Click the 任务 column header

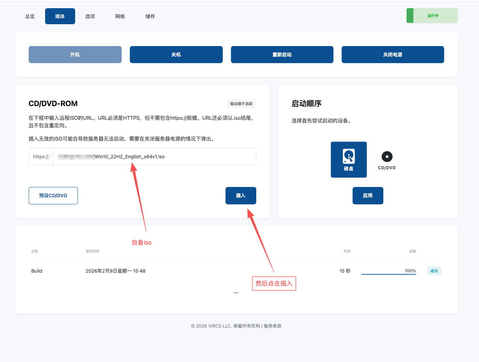point(35,251)
